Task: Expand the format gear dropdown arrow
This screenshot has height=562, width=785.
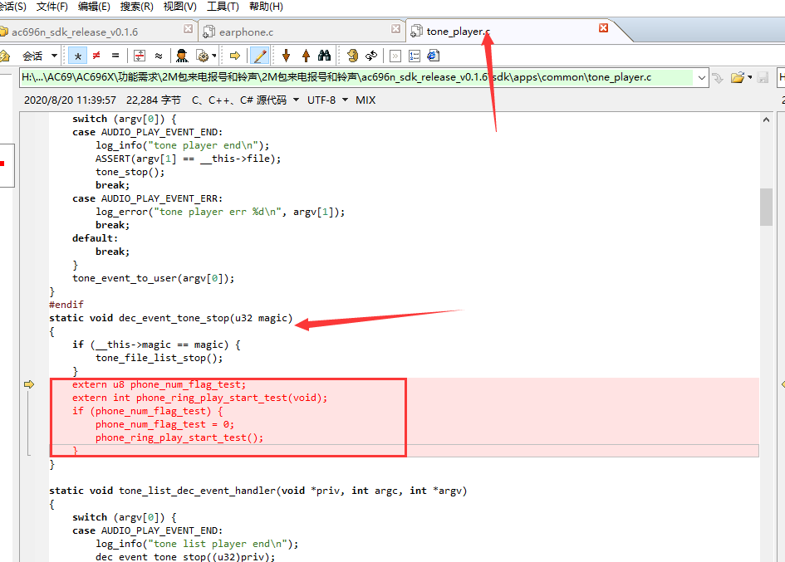Action: 214,56
